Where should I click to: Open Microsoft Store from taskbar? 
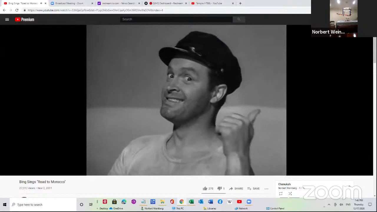point(114,202)
